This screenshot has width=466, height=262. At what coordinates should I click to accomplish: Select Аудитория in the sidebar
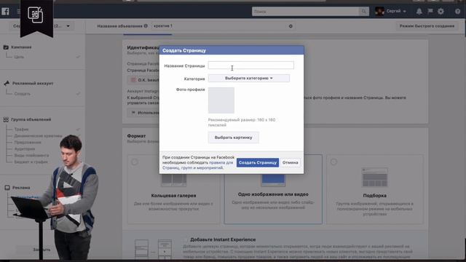pos(25,148)
